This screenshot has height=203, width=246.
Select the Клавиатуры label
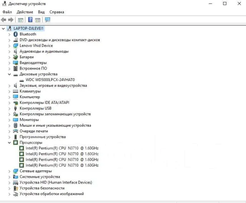pos(30,91)
